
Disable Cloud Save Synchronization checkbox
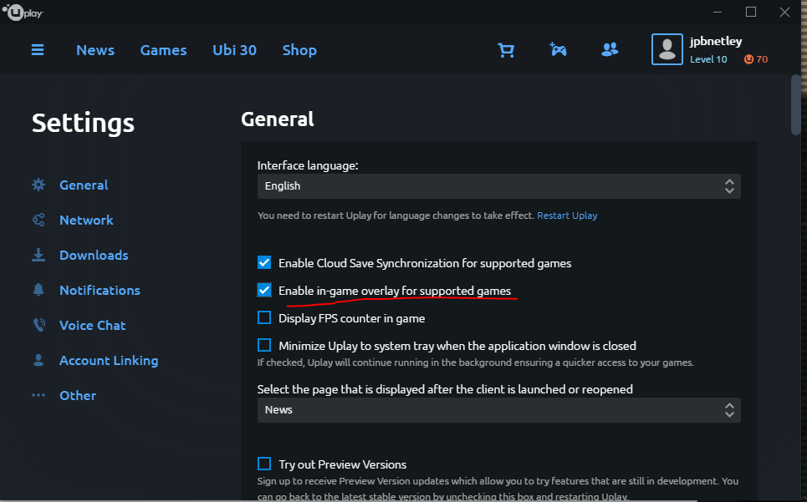[264, 262]
